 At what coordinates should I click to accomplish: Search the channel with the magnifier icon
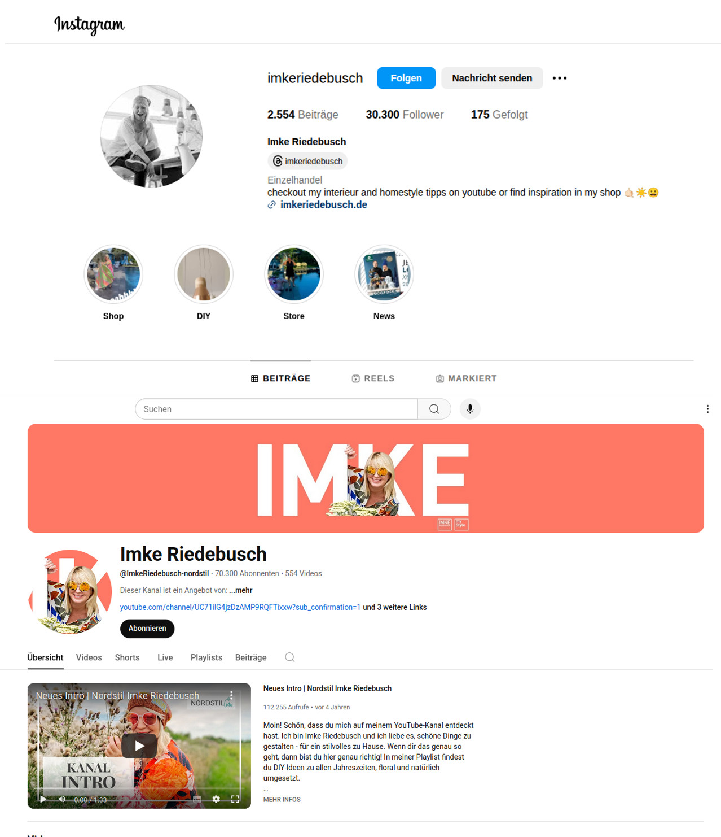(x=290, y=657)
